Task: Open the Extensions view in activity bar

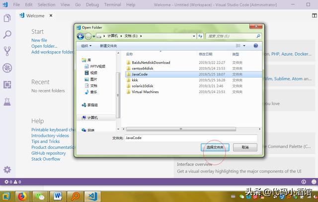Action: (x=7, y=85)
